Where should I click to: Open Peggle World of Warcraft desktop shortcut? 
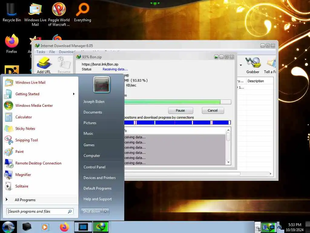pos(59,14)
